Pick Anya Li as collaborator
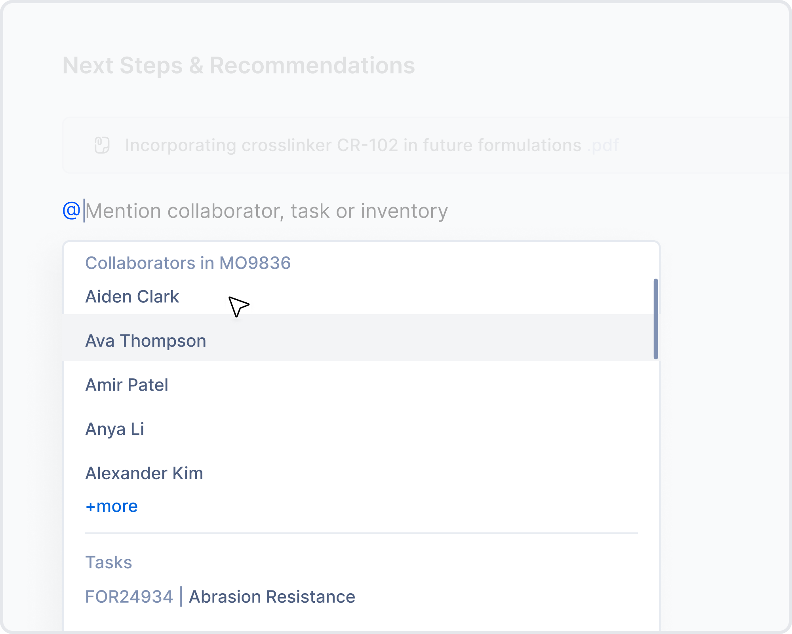This screenshot has height=634, width=792. [x=115, y=429]
